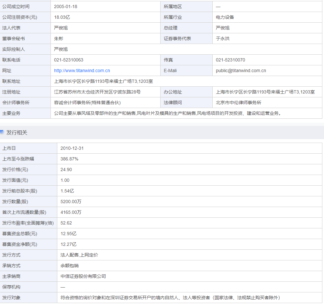Image resolution: width=324 pixels, height=306 pixels.
Task: Select the registered address 江苏省苏州市太仓经济开发区宁波东路28号
Action: (97, 92)
